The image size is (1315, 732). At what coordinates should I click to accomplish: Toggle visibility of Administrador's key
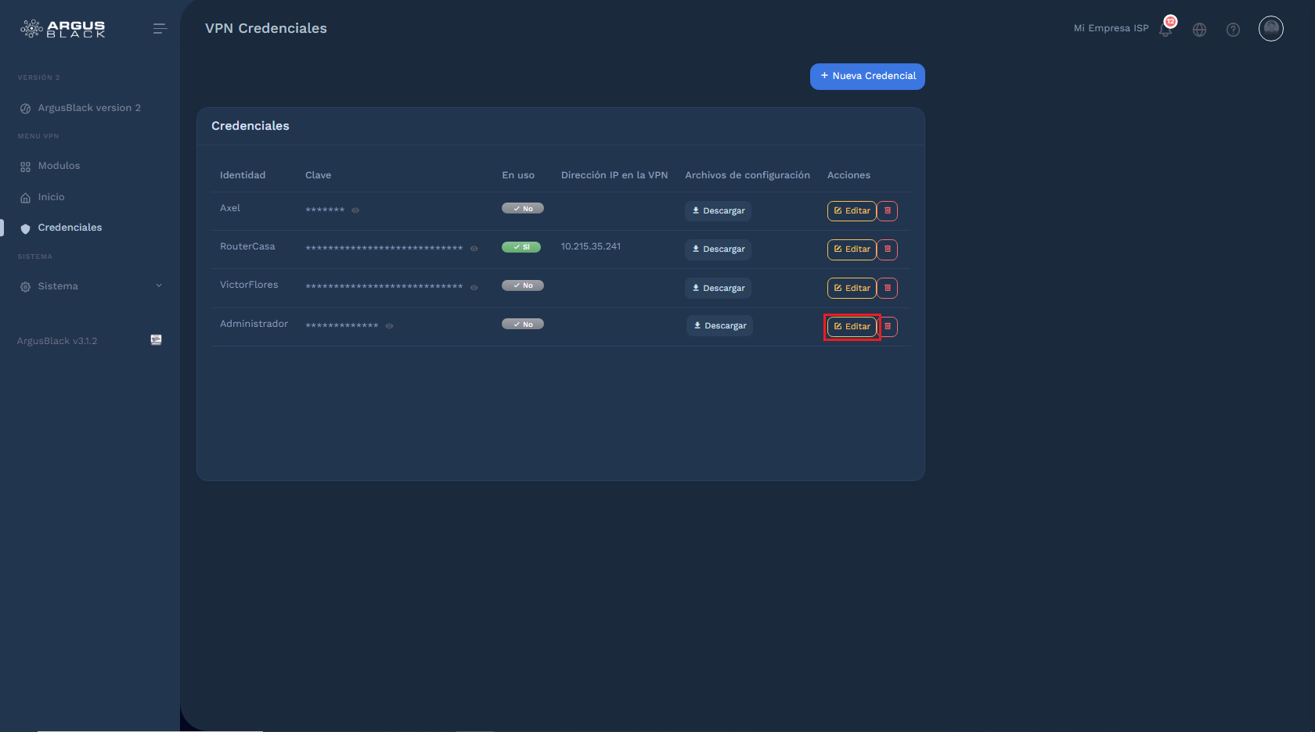pyautogui.click(x=390, y=325)
